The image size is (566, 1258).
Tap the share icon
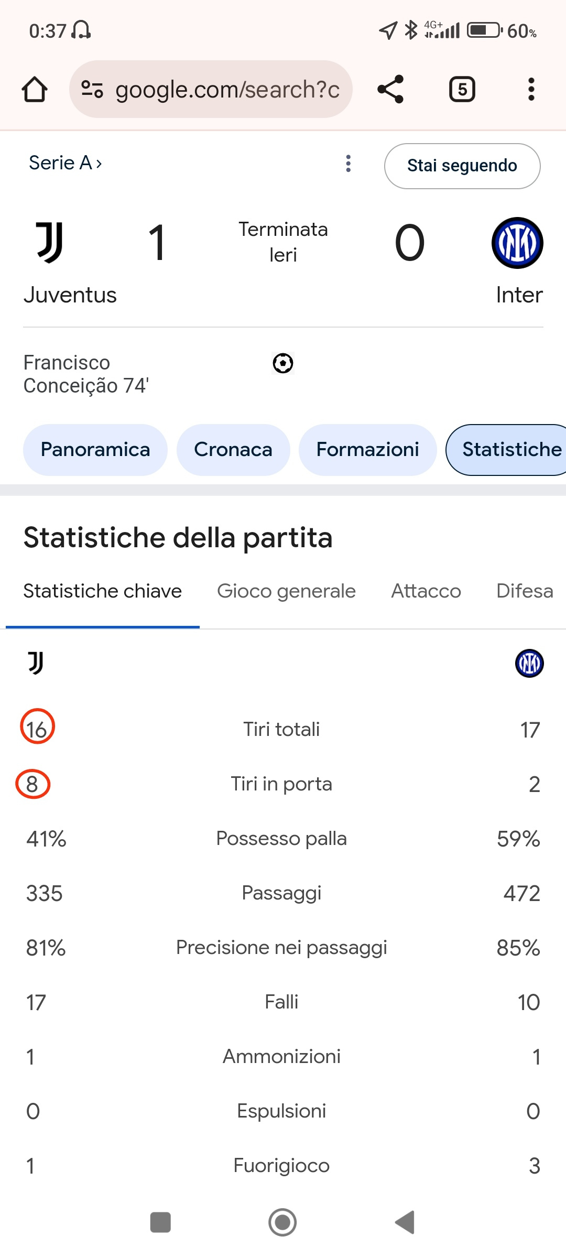[391, 89]
